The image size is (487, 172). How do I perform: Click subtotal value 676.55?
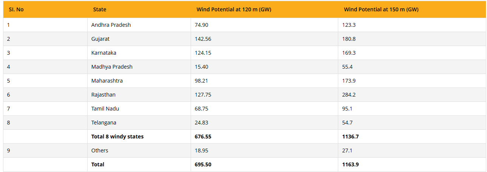click(x=203, y=137)
